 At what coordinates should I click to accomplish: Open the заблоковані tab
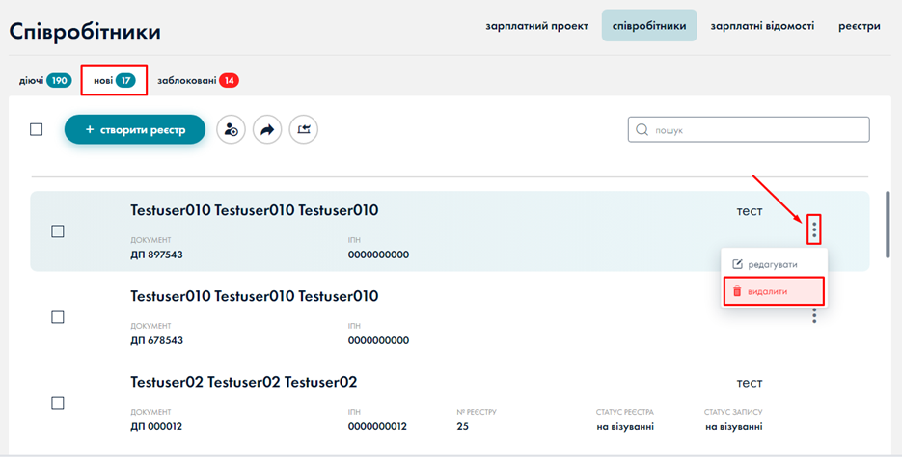coord(197,81)
